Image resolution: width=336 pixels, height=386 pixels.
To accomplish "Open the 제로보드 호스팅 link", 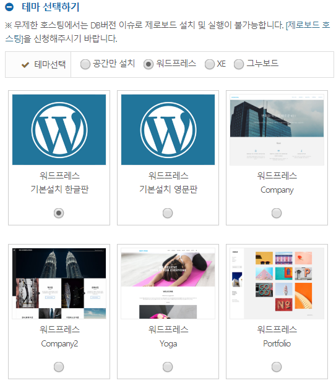I will coord(309,25).
